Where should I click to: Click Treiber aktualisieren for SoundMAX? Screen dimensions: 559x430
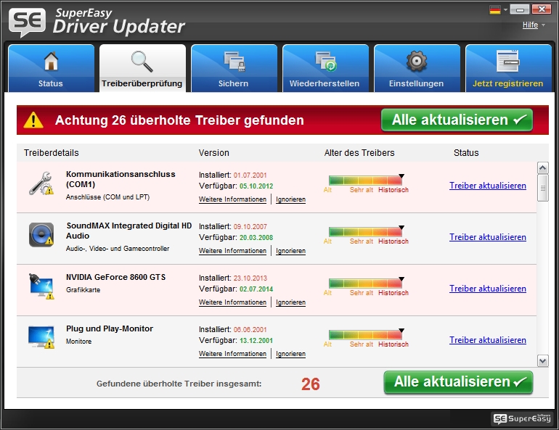pos(488,237)
